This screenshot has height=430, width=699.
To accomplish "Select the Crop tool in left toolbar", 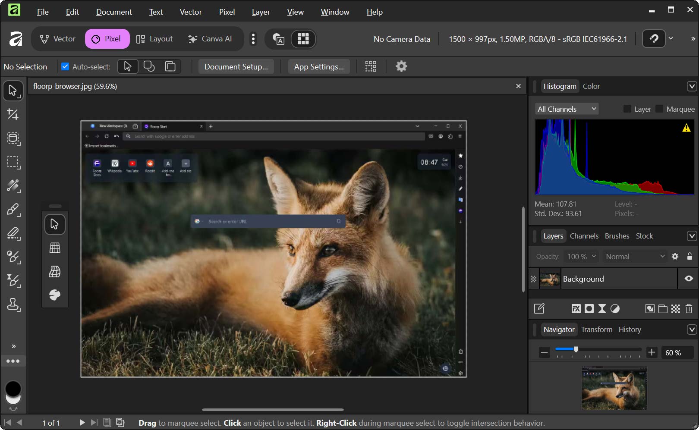I will coord(13,114).
